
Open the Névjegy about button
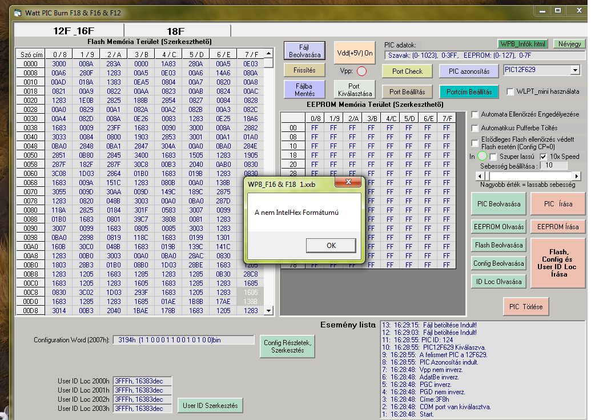point(569,44)
